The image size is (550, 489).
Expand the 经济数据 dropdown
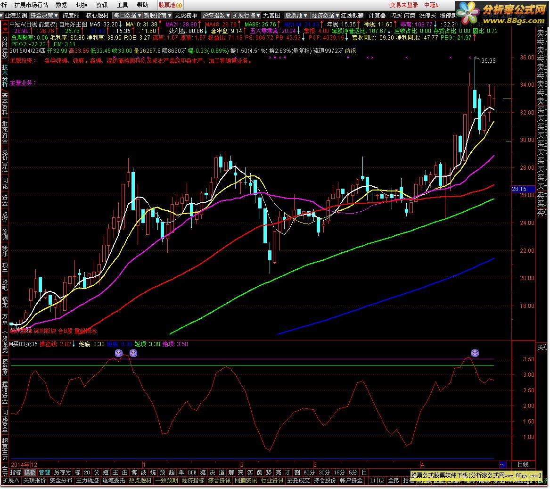[325, 16]
